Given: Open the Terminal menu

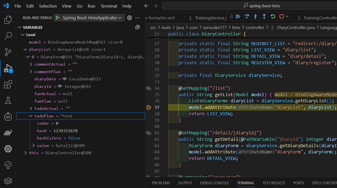Looking at the screenshot, I should coord(109,6).
